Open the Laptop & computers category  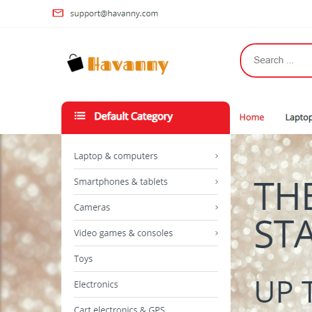pyautogui.click(x=116, y=156)
